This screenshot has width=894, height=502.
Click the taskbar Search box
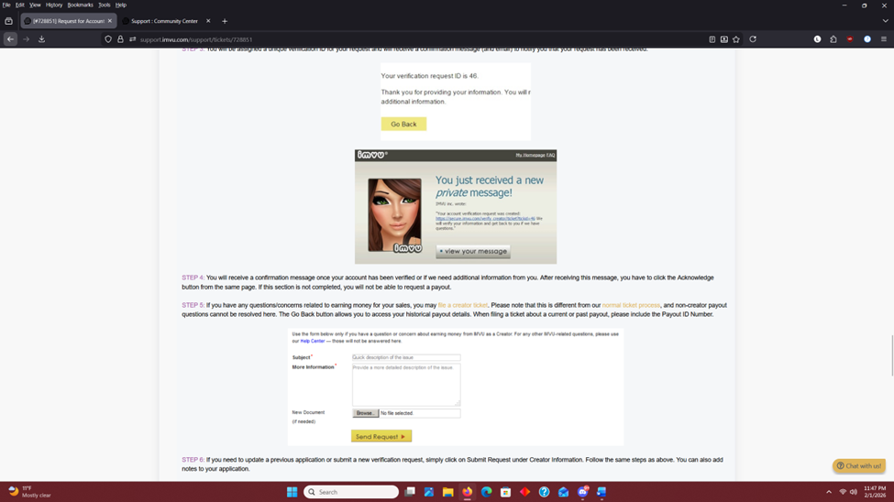[350, 492]
